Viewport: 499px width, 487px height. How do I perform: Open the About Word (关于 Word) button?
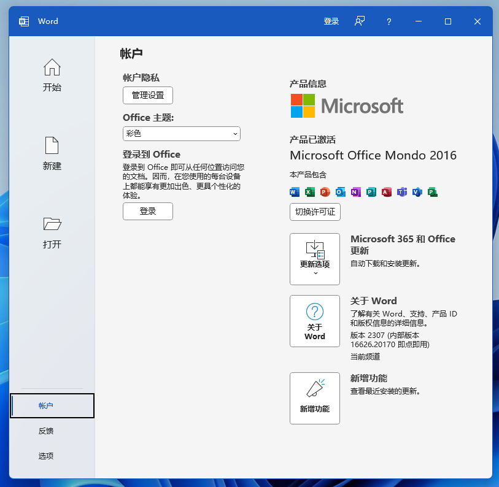tap(315, 321)
